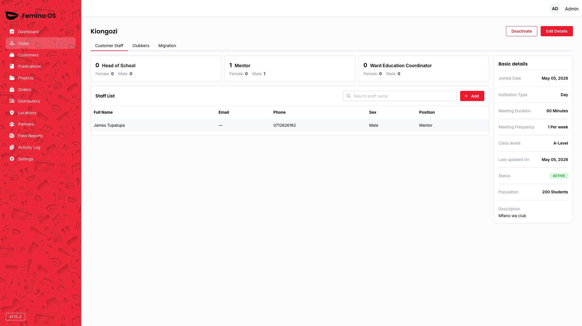This screenshot has width=582, height=326.
Task: Click the Sex column header
Action: 373,112
